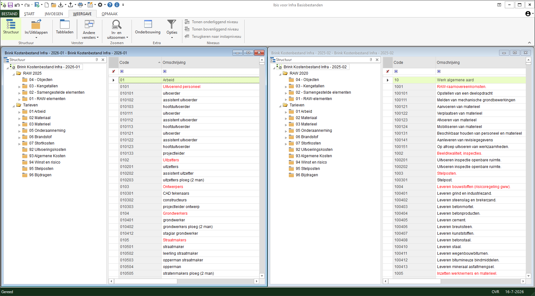Restore the Brink Kostenbestand Infra 2026-01 child window

click(x=248, y=53)
